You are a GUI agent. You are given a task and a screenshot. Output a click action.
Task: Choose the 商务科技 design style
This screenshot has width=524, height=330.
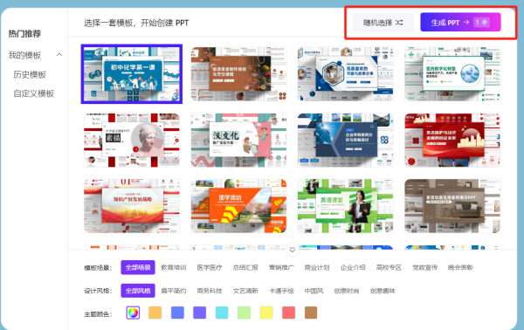(210, 291)
